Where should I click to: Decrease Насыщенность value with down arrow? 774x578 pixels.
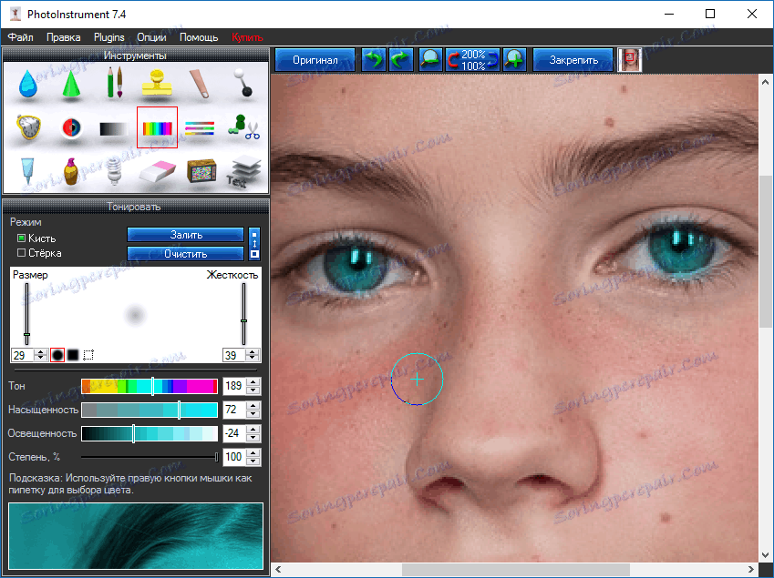(253, 413)
